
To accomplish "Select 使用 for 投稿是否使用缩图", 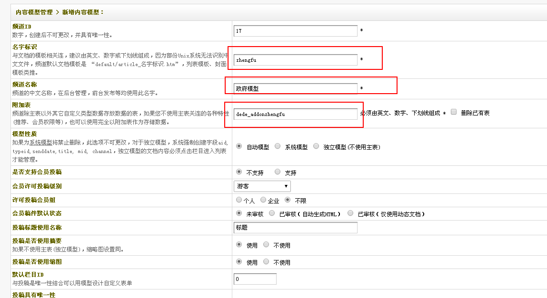I will point(239,261).
